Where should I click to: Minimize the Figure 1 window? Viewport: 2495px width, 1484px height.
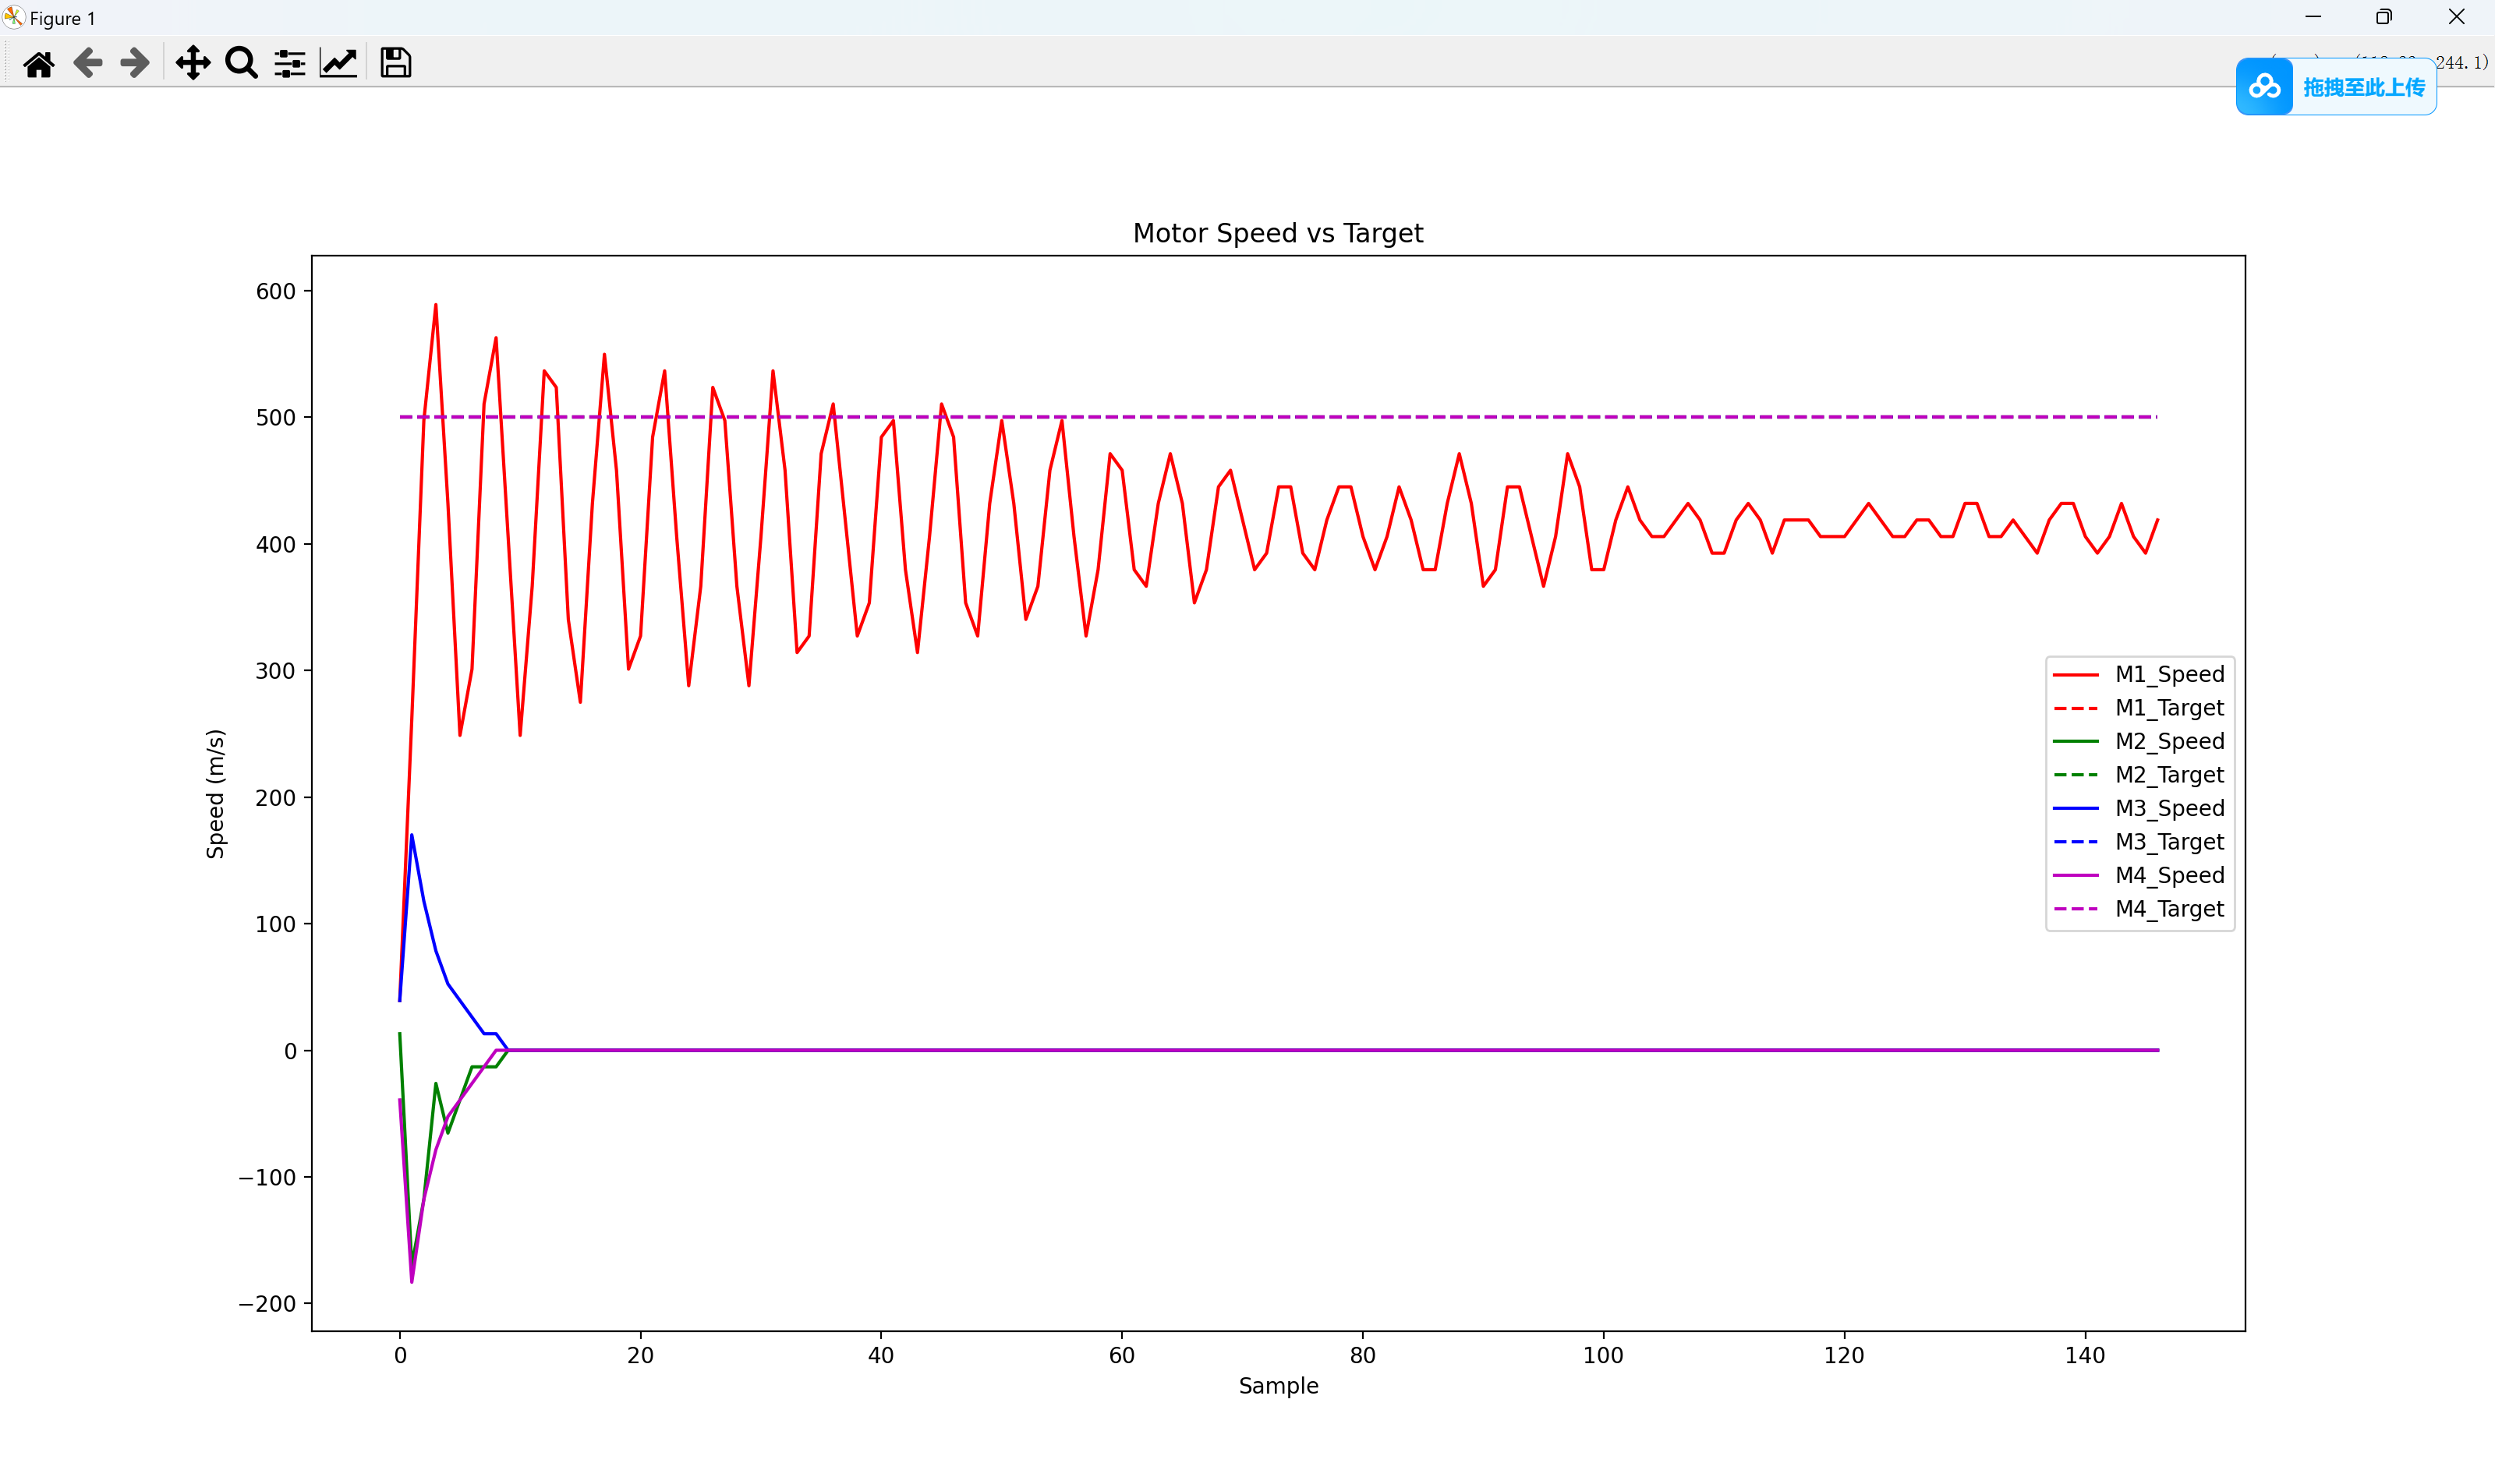[2313, 17]
